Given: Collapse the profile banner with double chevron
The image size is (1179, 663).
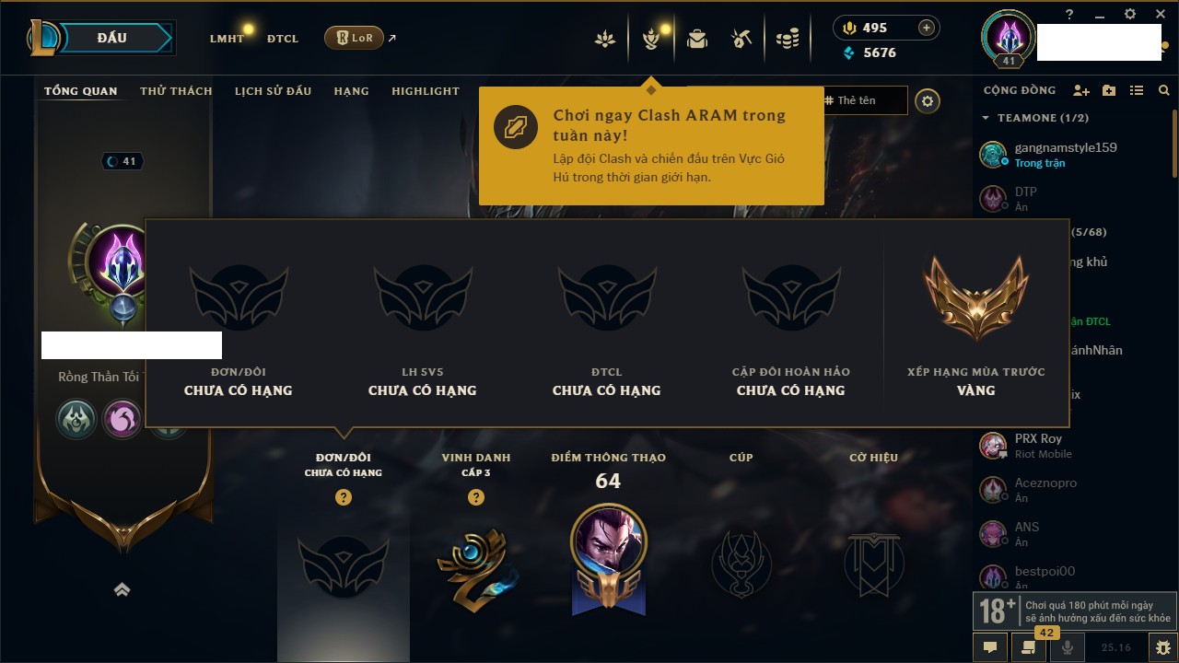Looking at the screenshot, I should click(x=122, y=590).
